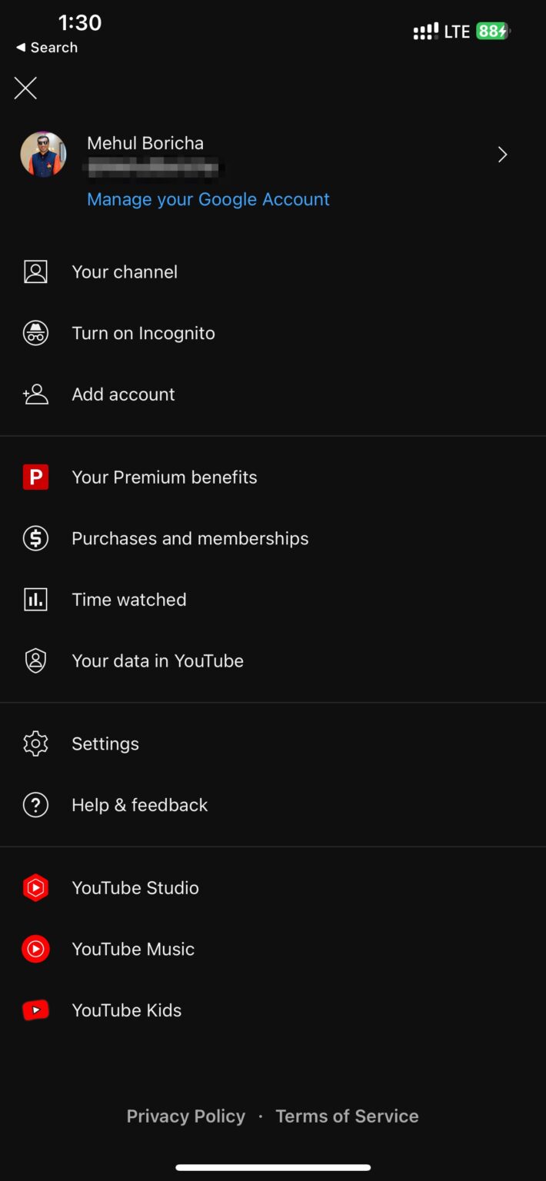This screenshot has width=546, height=1181.
Task: Open the red Premium benefits icon
Action: coord(35,477)
